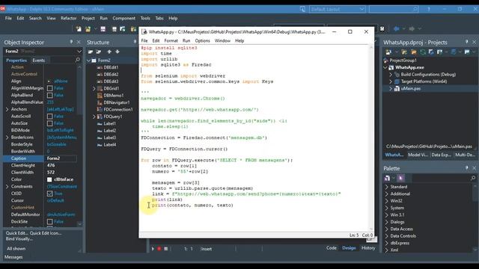This screenshot has height=269, width=479.
Task: Click the desktop layout icon in title bar
Action: tap(302, 9)
